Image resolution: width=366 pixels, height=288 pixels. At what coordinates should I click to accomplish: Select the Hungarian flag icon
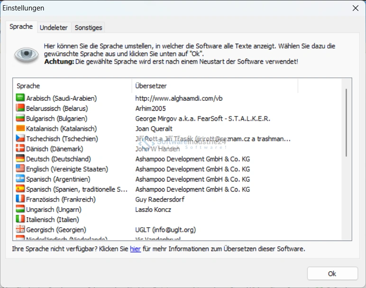(x=20, y=210)
